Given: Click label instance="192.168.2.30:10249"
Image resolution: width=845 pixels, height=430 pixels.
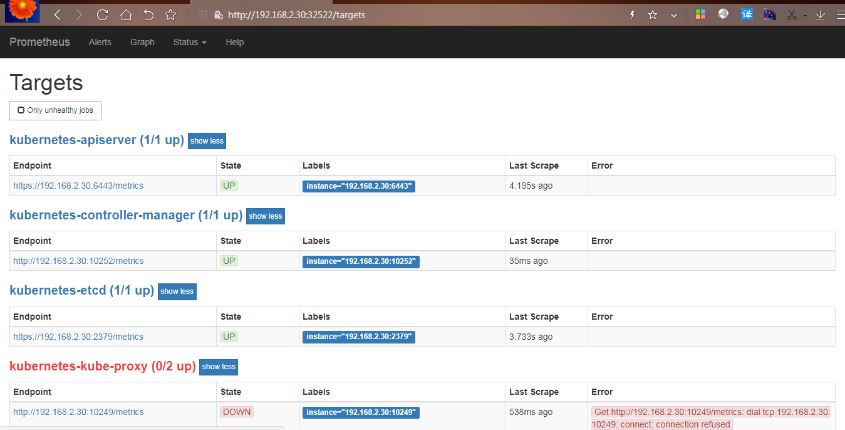Looking at the screenshot, I should coord(361,412).
